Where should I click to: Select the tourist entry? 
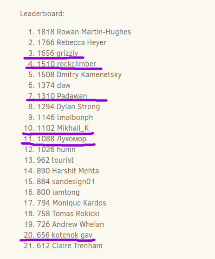pos(49,160)
